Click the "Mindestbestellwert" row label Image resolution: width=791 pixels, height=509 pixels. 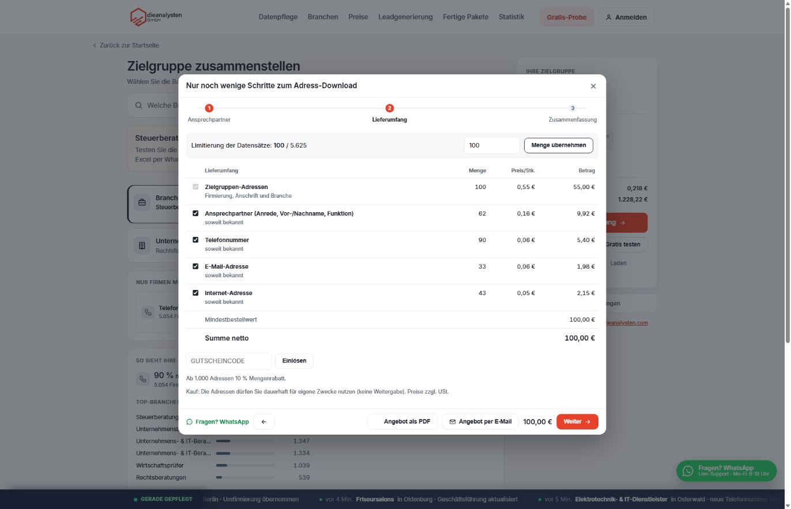tap(231, 320)
